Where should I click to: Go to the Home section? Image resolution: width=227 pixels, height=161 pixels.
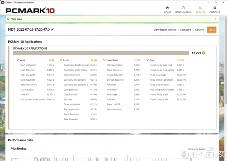(x=167, y=10)
